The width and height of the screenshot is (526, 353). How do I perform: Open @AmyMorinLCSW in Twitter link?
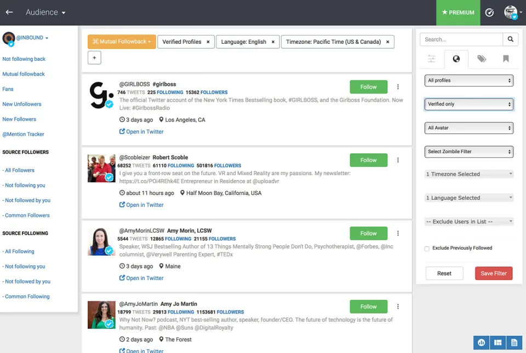141,278
